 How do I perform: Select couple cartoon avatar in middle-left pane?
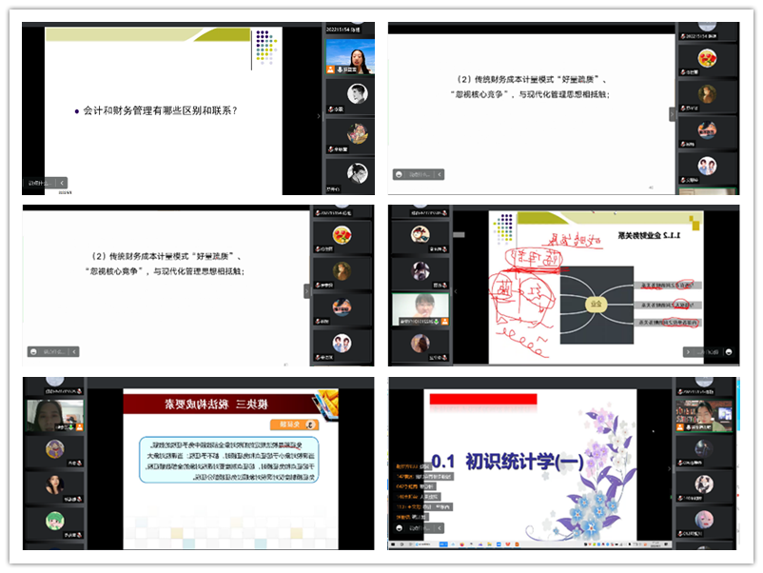click(342, 344)
